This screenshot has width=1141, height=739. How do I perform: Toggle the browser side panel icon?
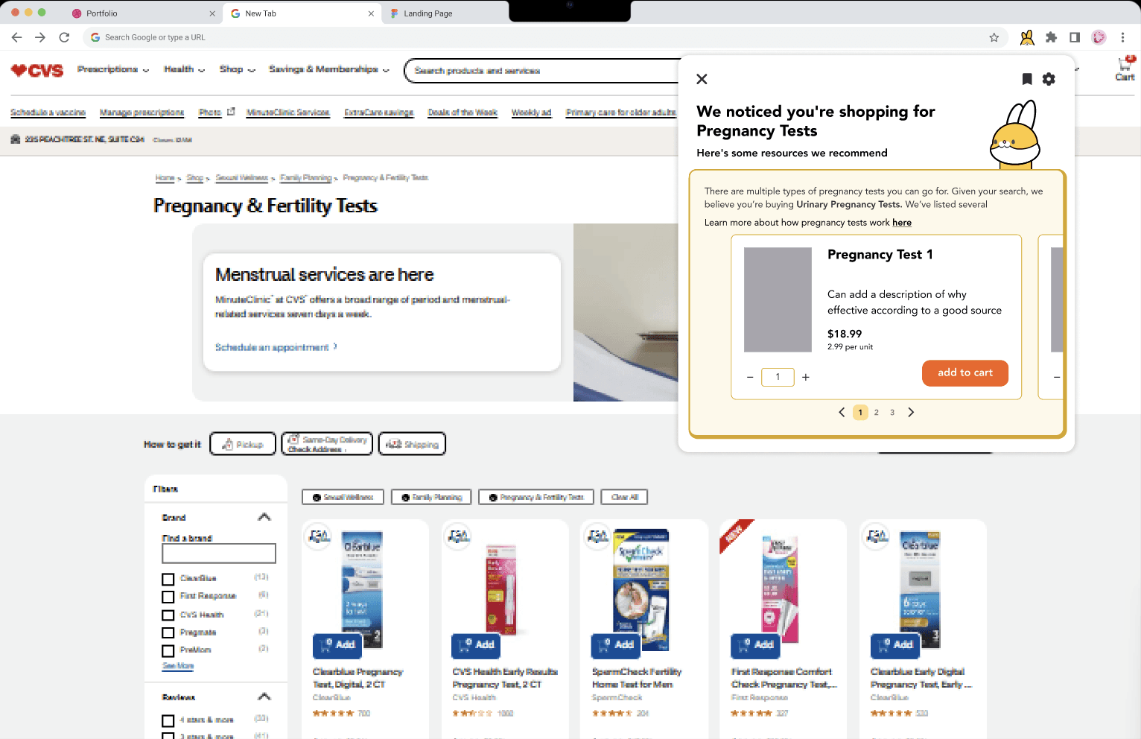pos(1075,37)
